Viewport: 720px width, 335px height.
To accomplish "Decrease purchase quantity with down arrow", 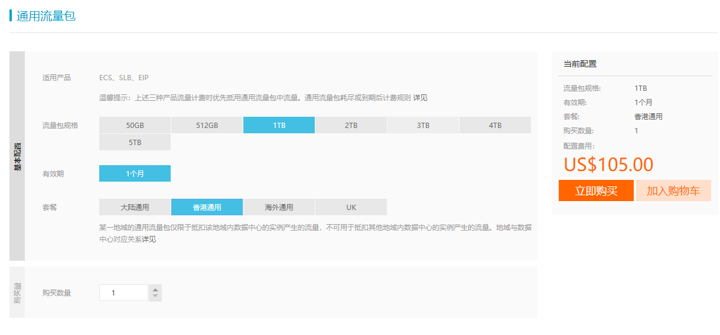I will coord(155,296).
